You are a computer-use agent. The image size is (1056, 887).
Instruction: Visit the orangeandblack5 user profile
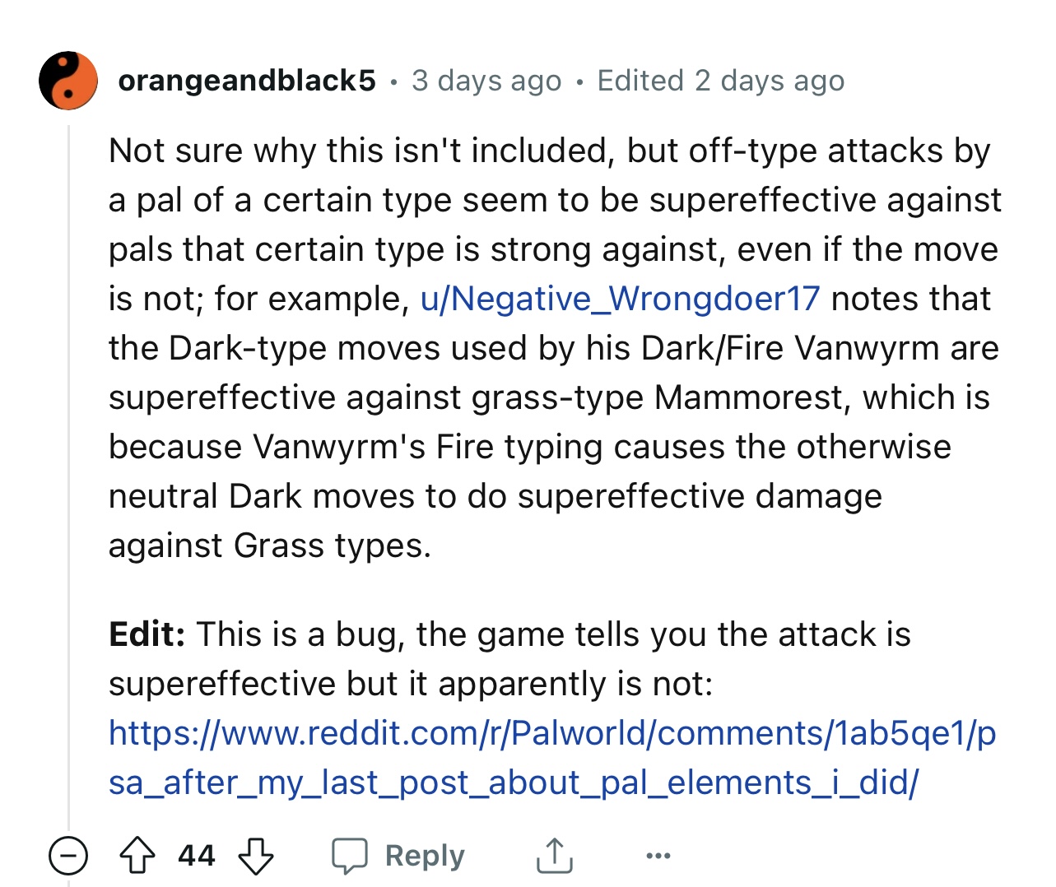247,81
